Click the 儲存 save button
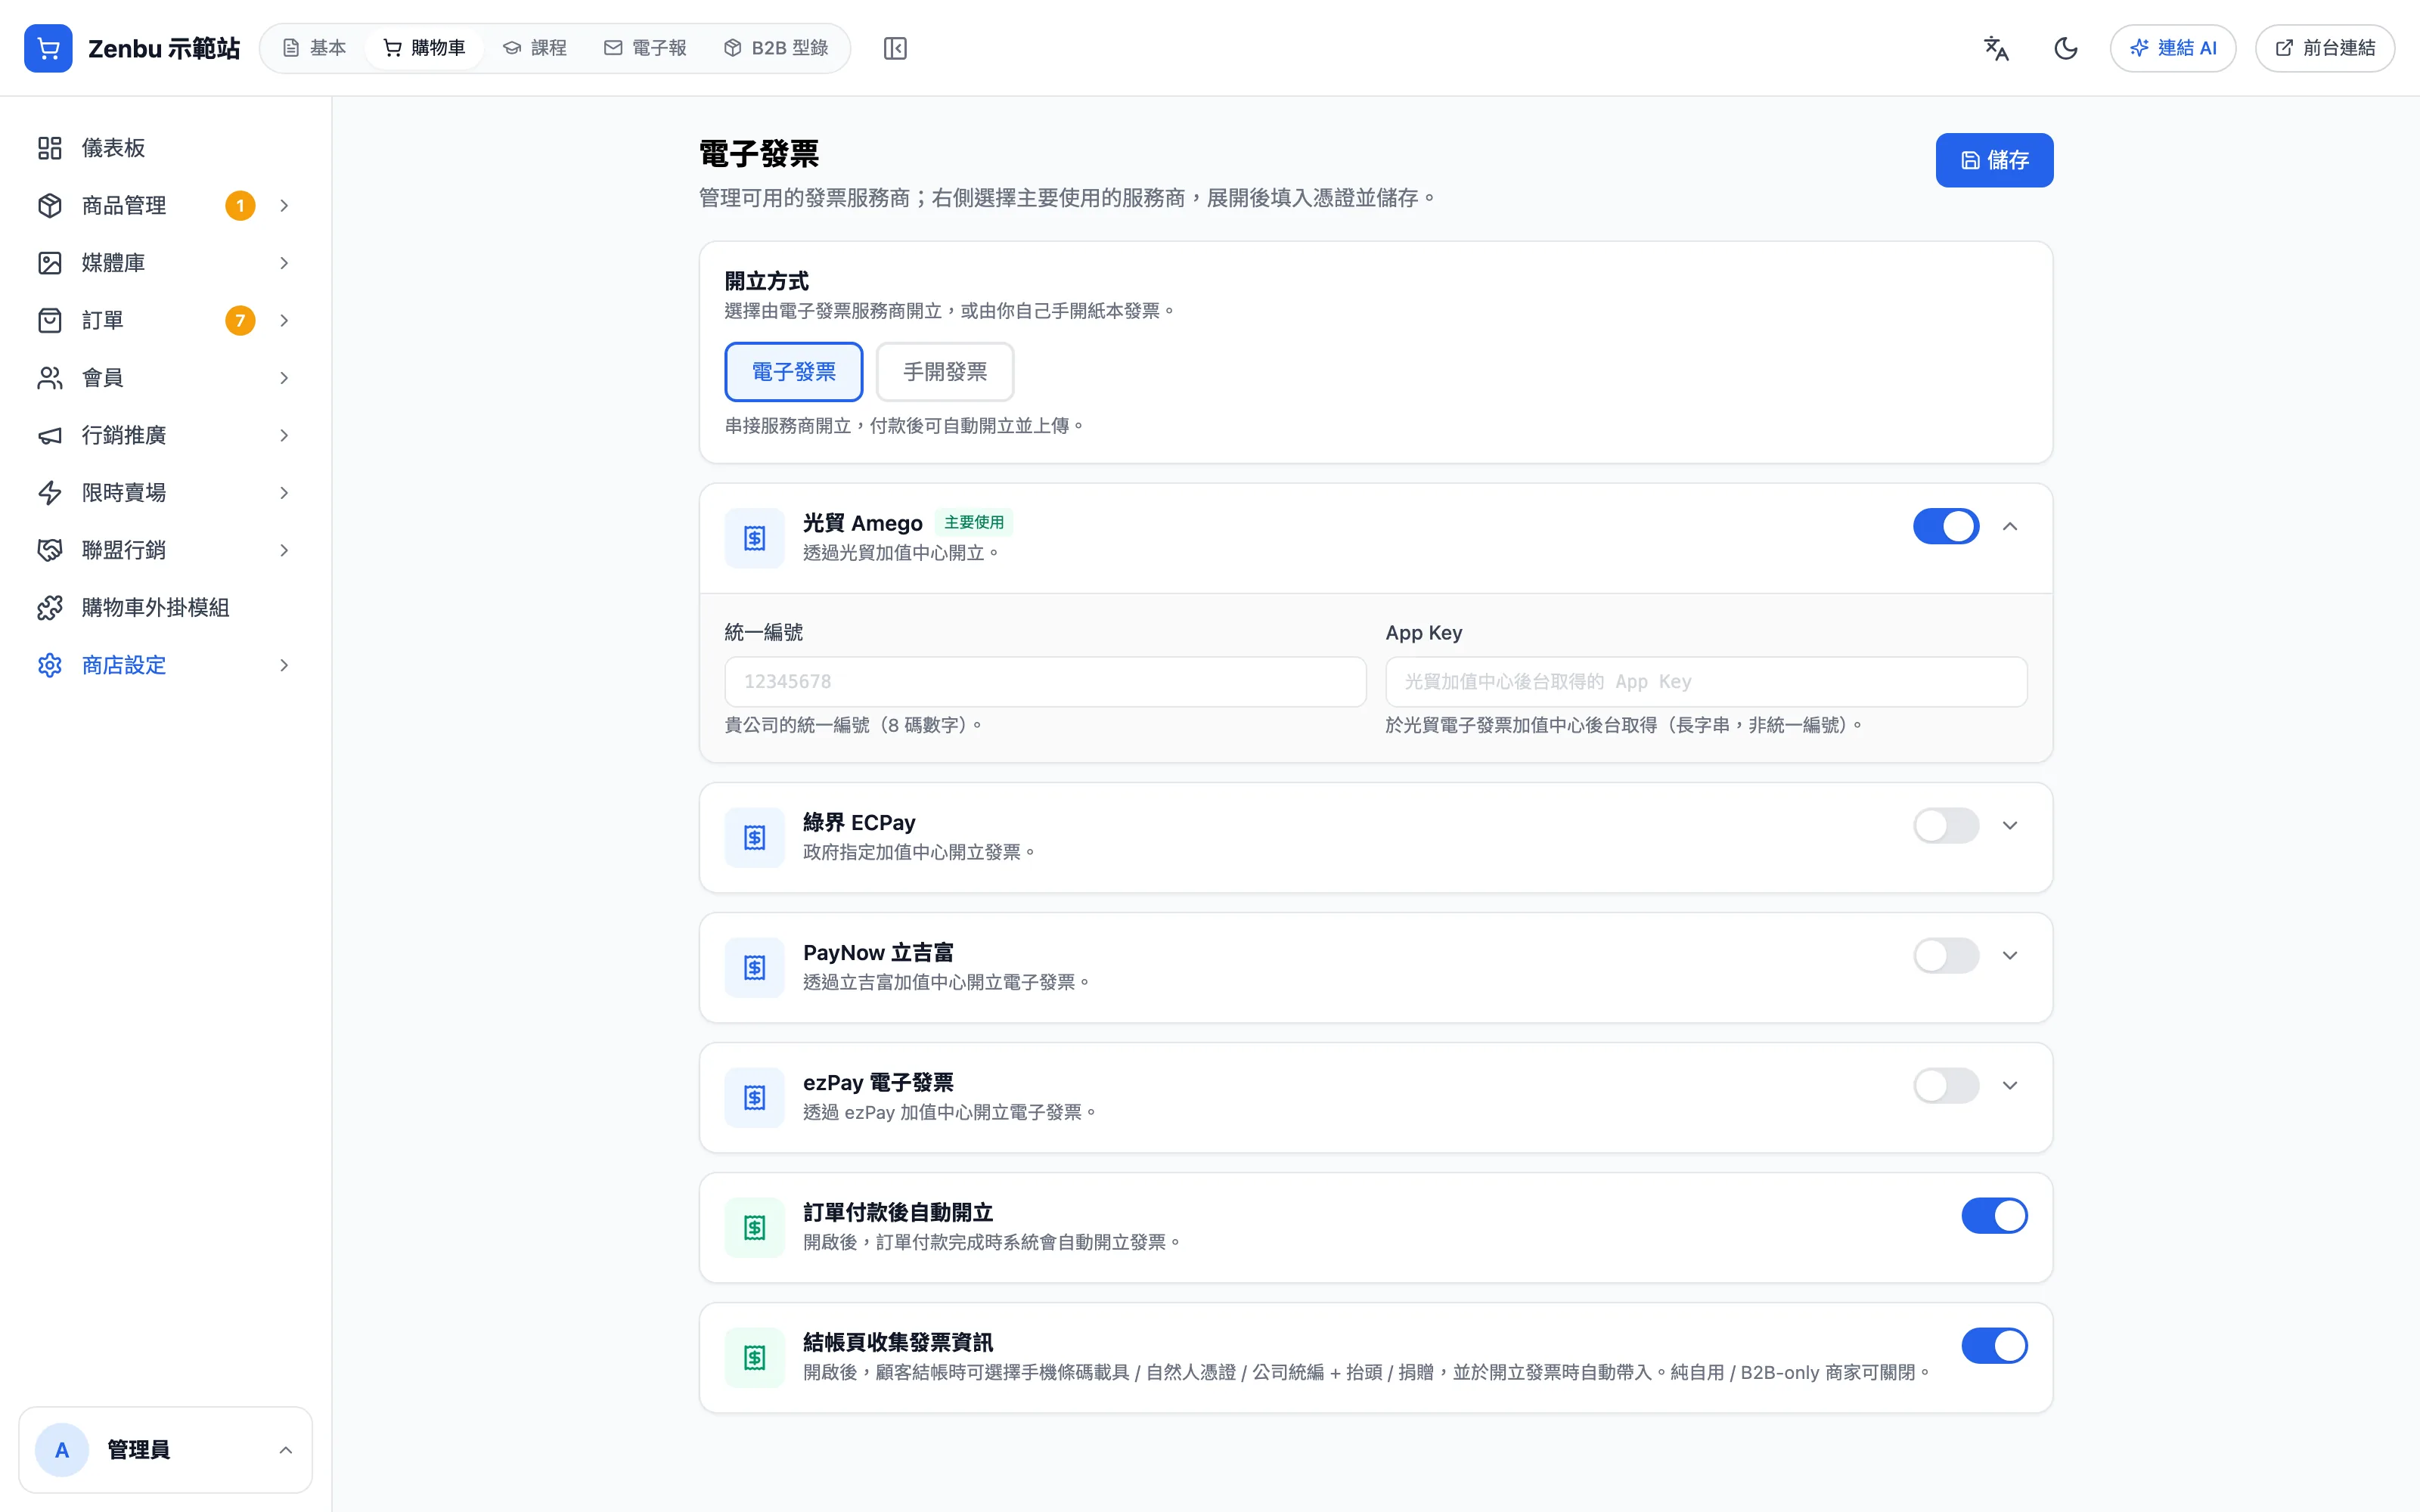 (1994, 160)
